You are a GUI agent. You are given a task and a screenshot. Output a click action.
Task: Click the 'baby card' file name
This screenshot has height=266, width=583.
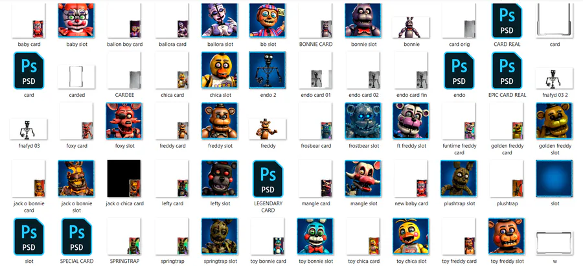coord(29,45)
